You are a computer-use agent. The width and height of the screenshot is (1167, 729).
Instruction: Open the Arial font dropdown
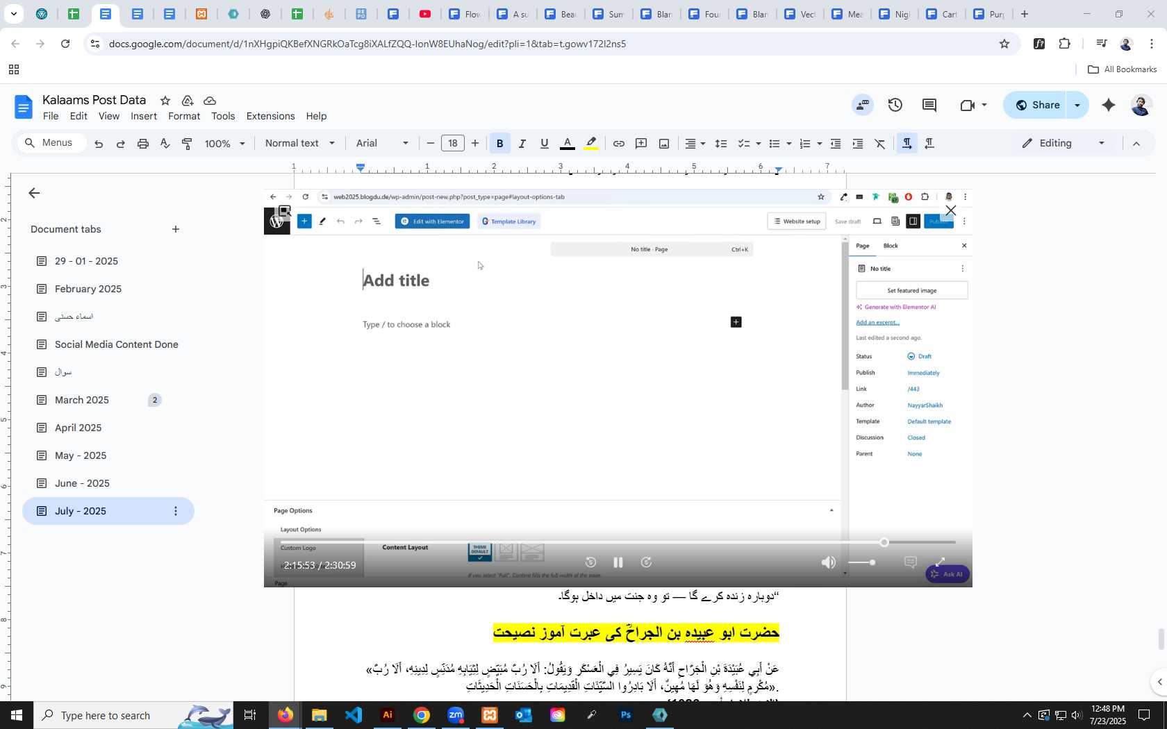click(x=382, y=144)
